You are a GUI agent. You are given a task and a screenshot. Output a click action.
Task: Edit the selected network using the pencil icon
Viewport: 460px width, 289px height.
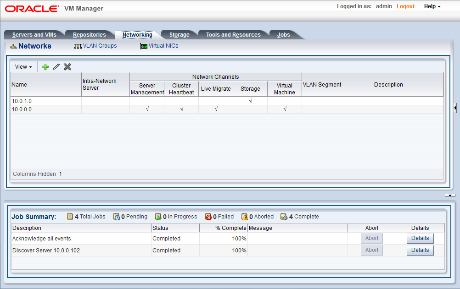tap(56, 66)
